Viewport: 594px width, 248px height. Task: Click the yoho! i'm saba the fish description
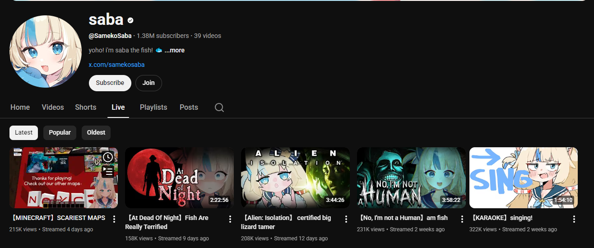coord(125,50)
